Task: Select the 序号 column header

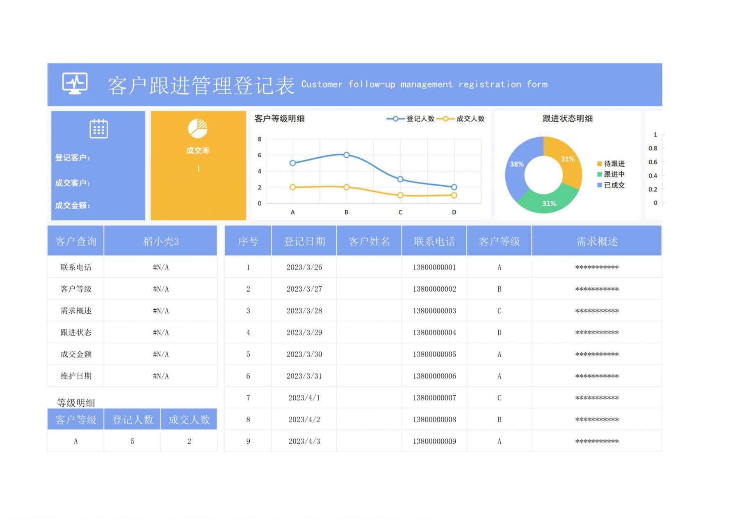Action: (248, 241)
